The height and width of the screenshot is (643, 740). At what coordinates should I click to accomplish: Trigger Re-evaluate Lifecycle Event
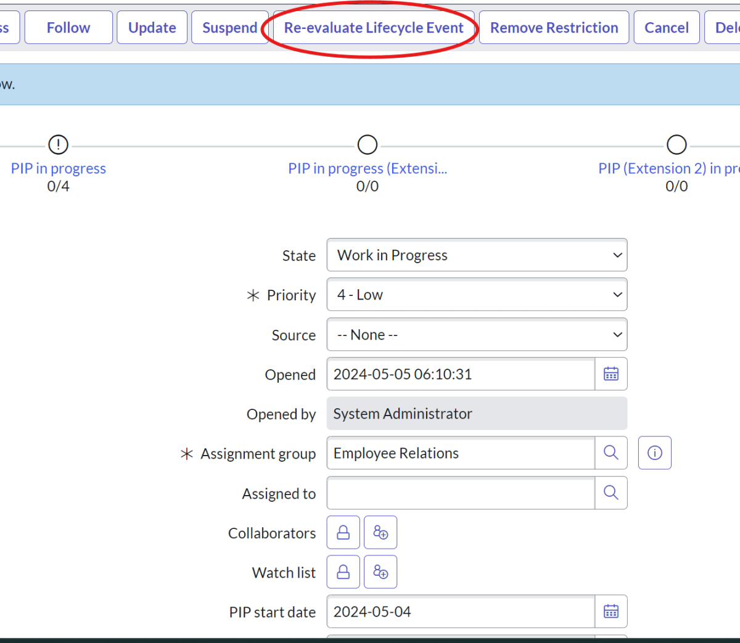click(374, 27)
